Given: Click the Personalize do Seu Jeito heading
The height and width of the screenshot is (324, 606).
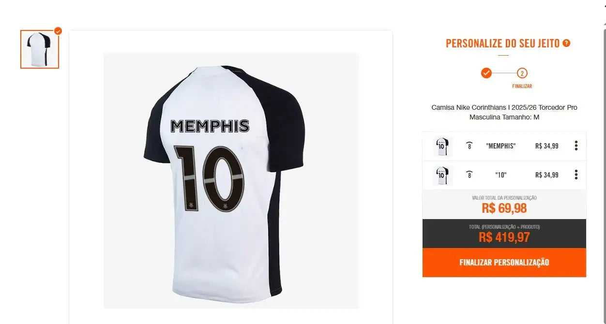Looking at the screenshot, I should click(x=502, y=43).
